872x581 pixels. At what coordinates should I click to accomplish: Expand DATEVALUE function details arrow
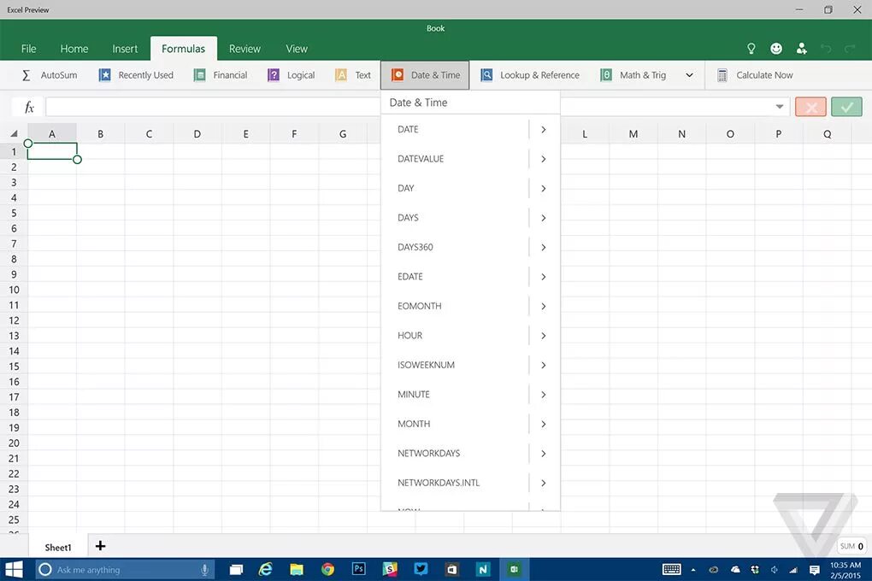[544, 159]
